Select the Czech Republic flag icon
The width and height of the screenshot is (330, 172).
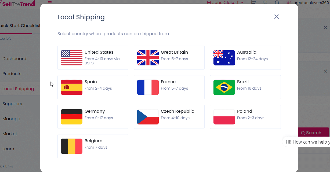(148, 117)
